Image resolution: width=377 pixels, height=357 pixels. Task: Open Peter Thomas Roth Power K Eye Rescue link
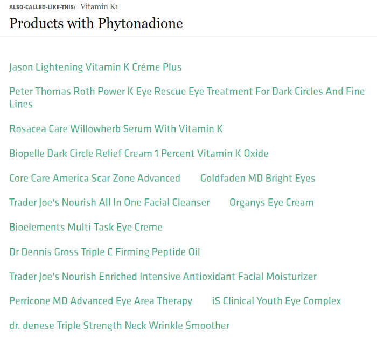[x=187, y=98]
